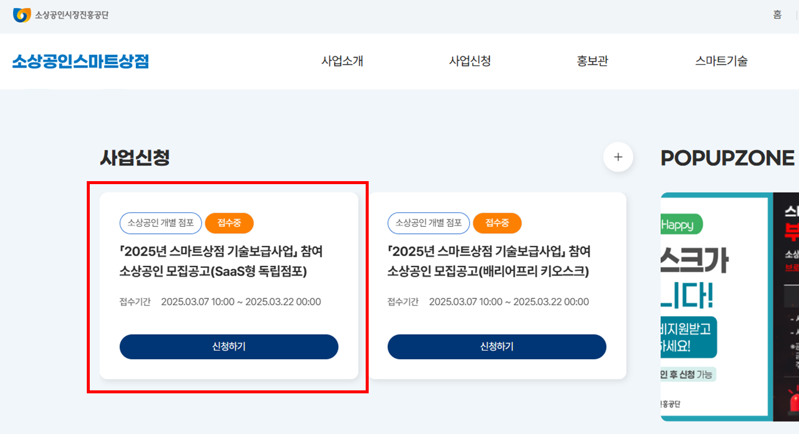Click 접수중 badge on second card

[497, 223]
